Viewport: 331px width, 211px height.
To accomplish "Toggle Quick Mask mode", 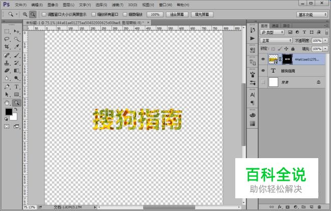I will (7, 127).
